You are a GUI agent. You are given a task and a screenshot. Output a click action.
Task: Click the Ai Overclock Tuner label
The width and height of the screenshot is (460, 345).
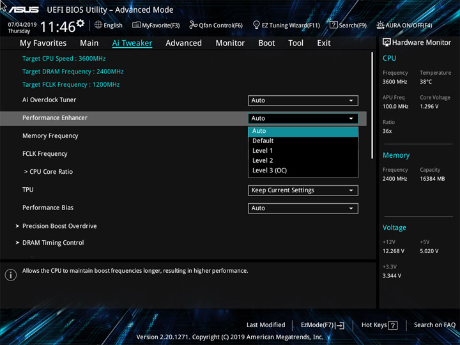click(x=49, y=100)
